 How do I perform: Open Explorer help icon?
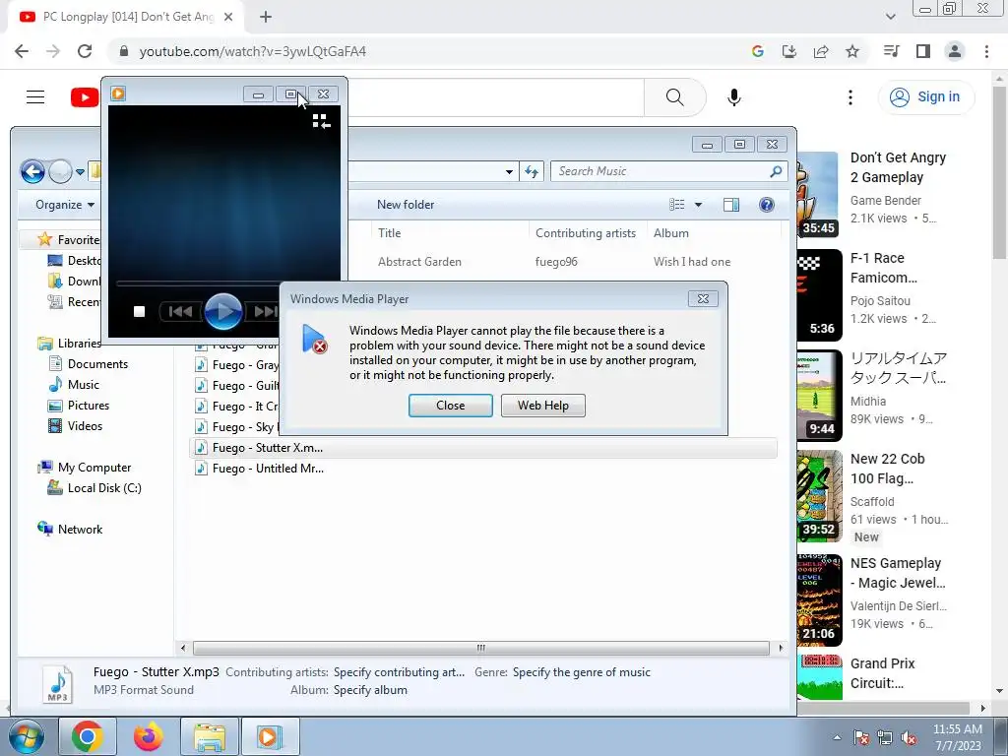[766, 205]
